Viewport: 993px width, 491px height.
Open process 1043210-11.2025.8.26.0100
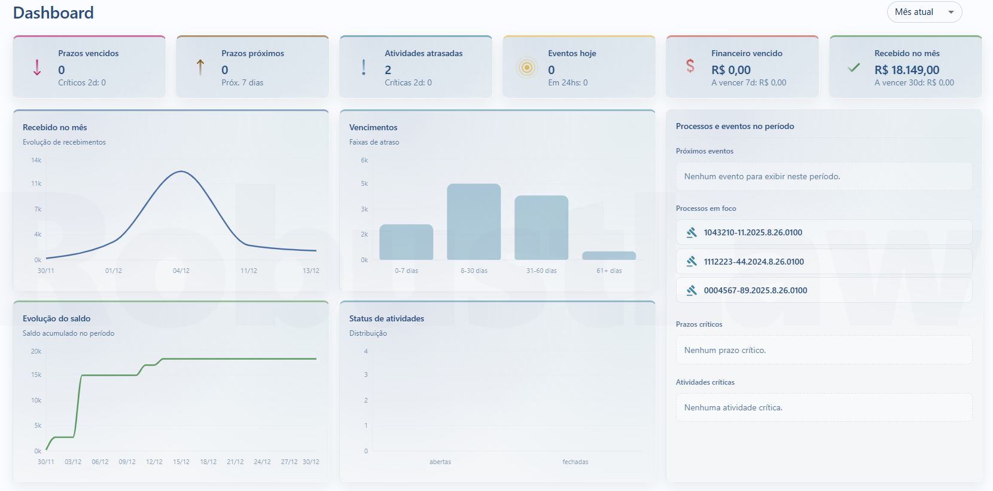pos(753,232)
